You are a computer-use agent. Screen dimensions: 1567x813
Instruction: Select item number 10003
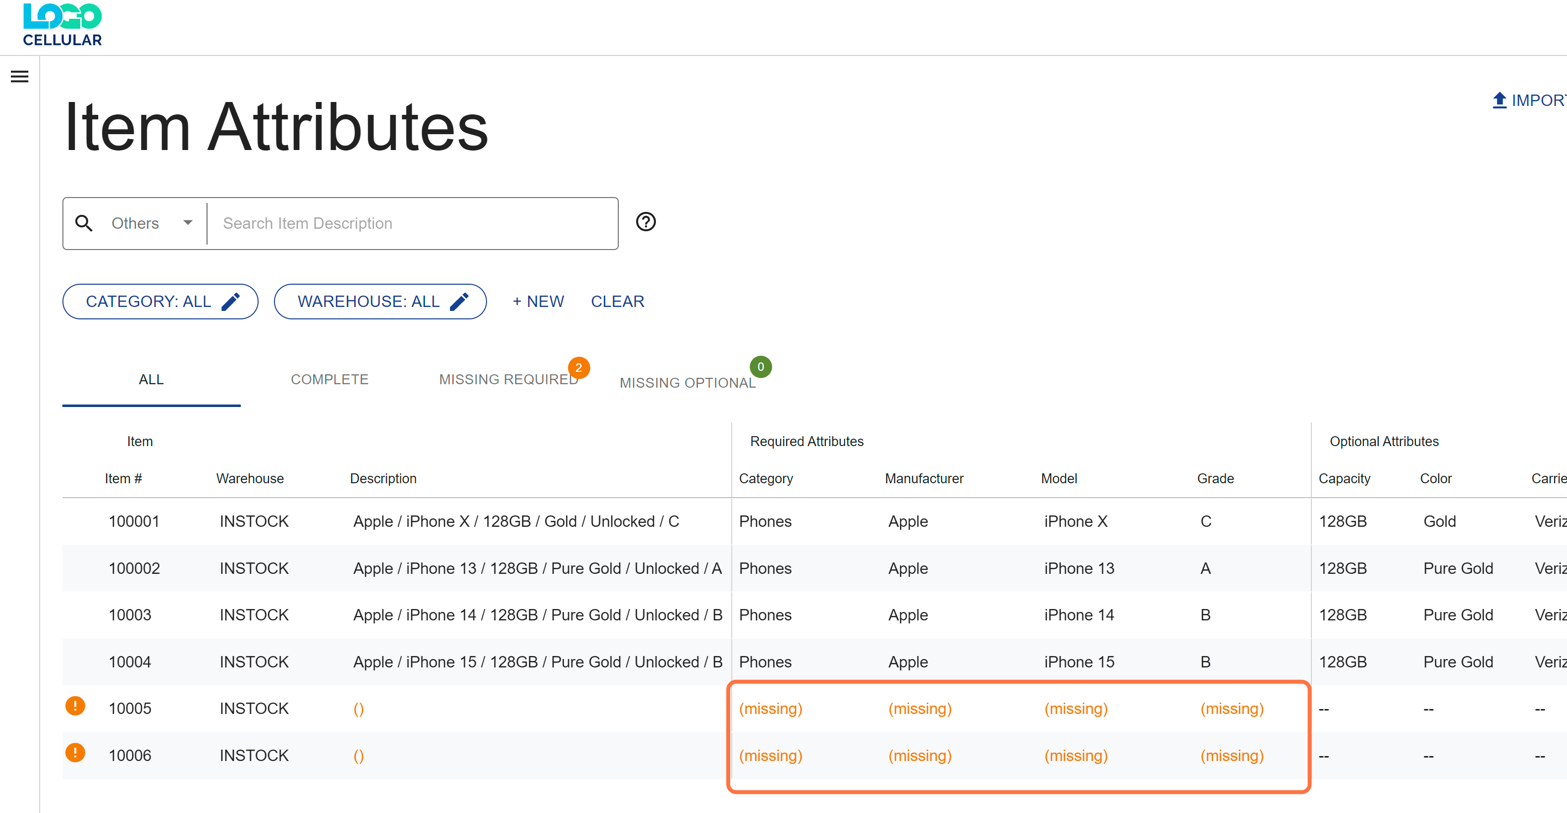(130, 615)
